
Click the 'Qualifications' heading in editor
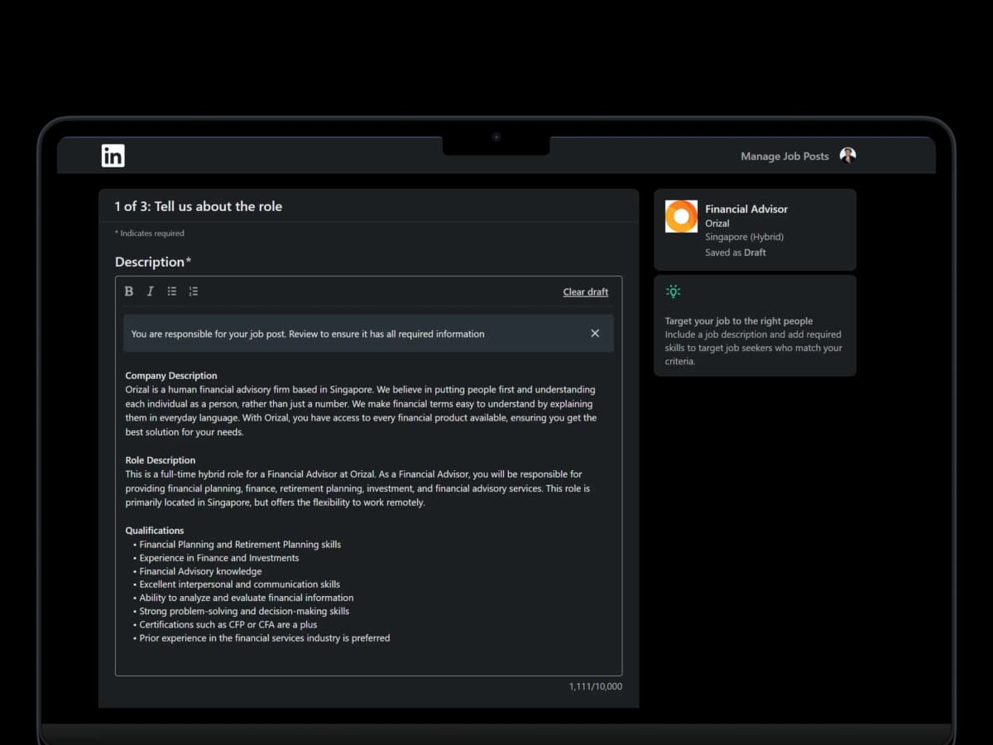point(155,531)
